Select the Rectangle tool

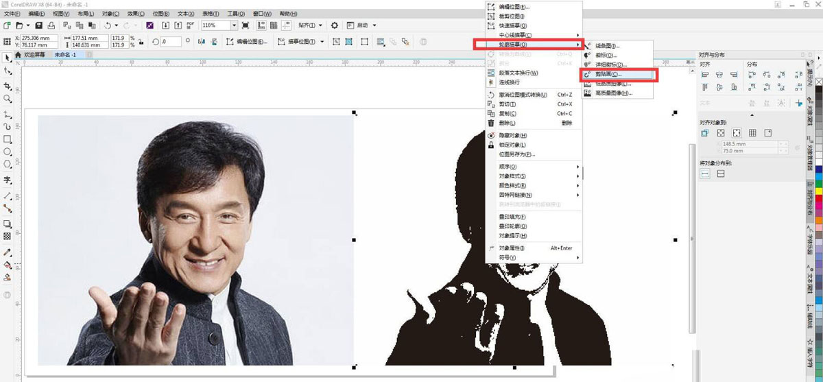pos(8,139)
